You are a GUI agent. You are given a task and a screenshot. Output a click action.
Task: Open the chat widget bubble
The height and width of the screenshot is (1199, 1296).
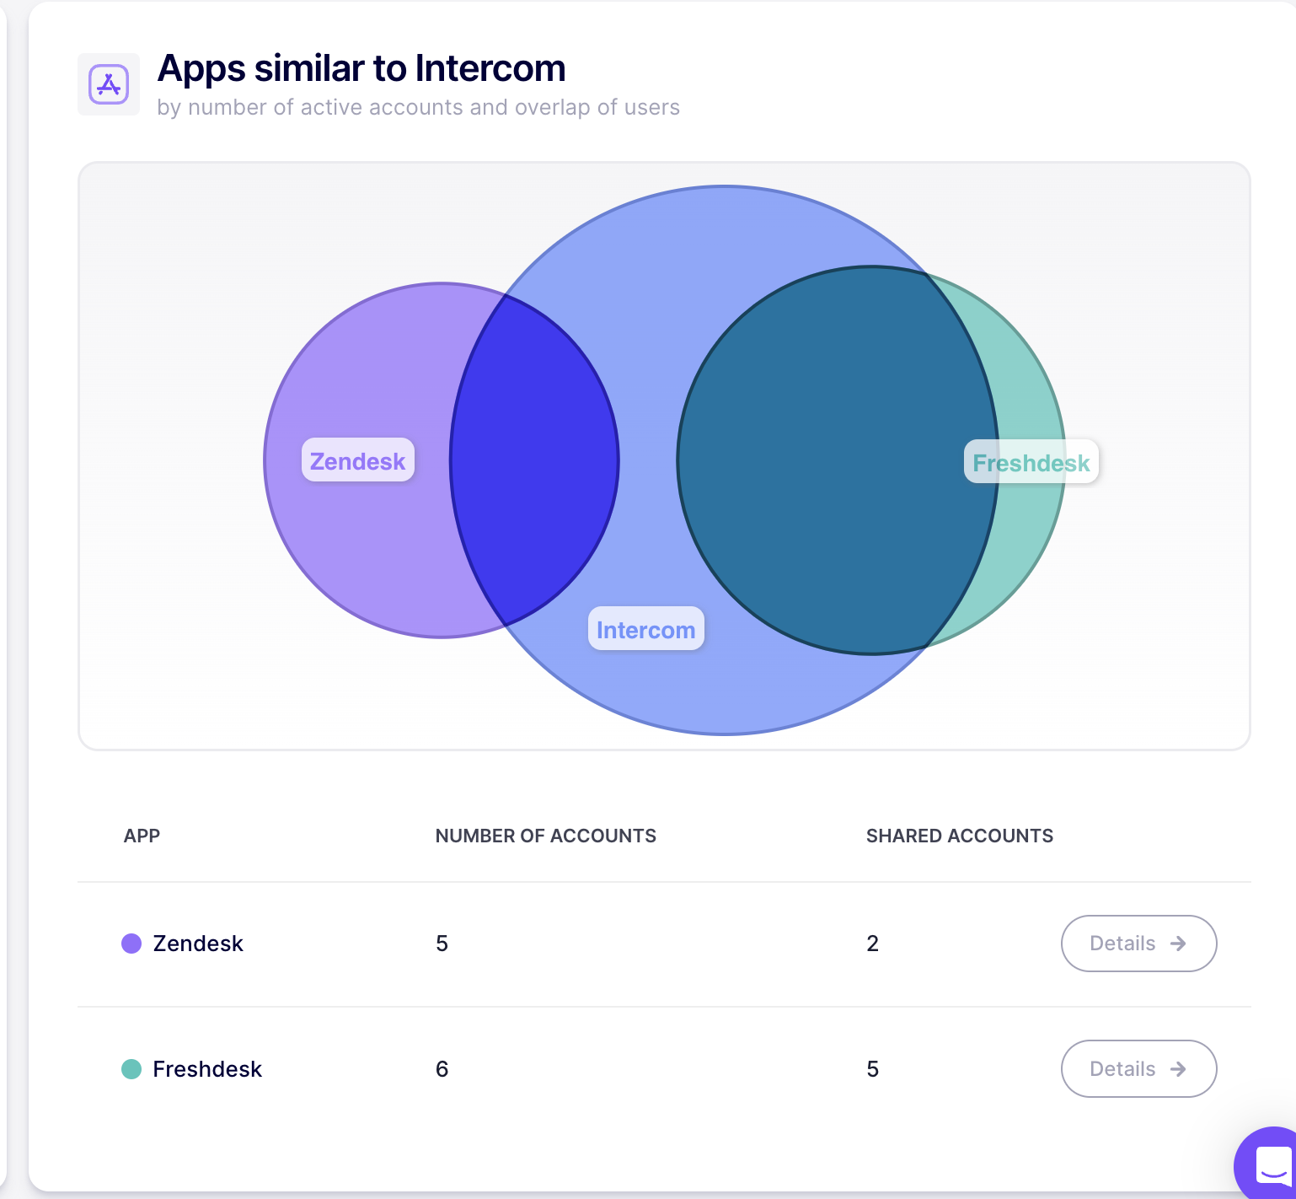(1269, 1165)
